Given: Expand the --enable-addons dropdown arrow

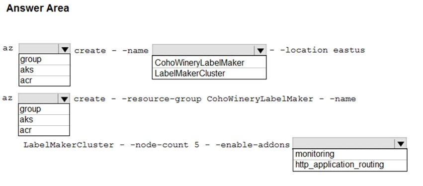Looking at the screenshot, I should click(401, 143).
